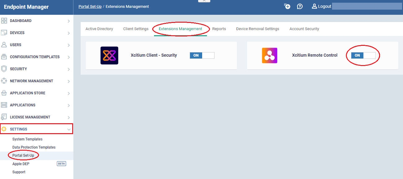The height and width of the screenshot is (179, 403).
Task: Click the 'Xcitium Remote Control' text
Action: click(x=315, y=55)
